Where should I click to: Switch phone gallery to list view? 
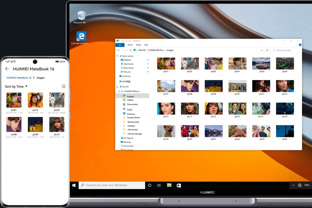tap(63, 86)
